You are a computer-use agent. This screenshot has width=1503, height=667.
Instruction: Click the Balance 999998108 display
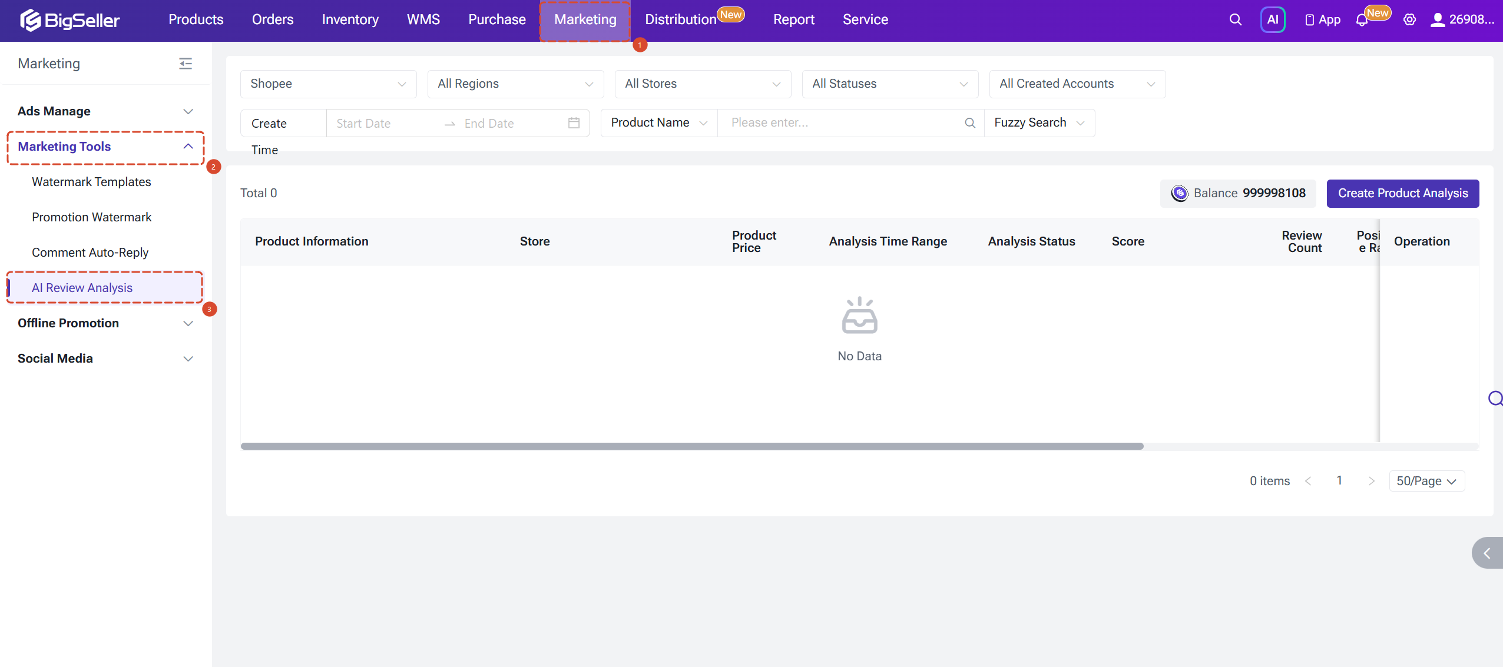pyautogui.click(x=1238, y=193)
